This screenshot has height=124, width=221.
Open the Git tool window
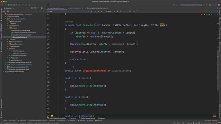(x=5, y=121)
